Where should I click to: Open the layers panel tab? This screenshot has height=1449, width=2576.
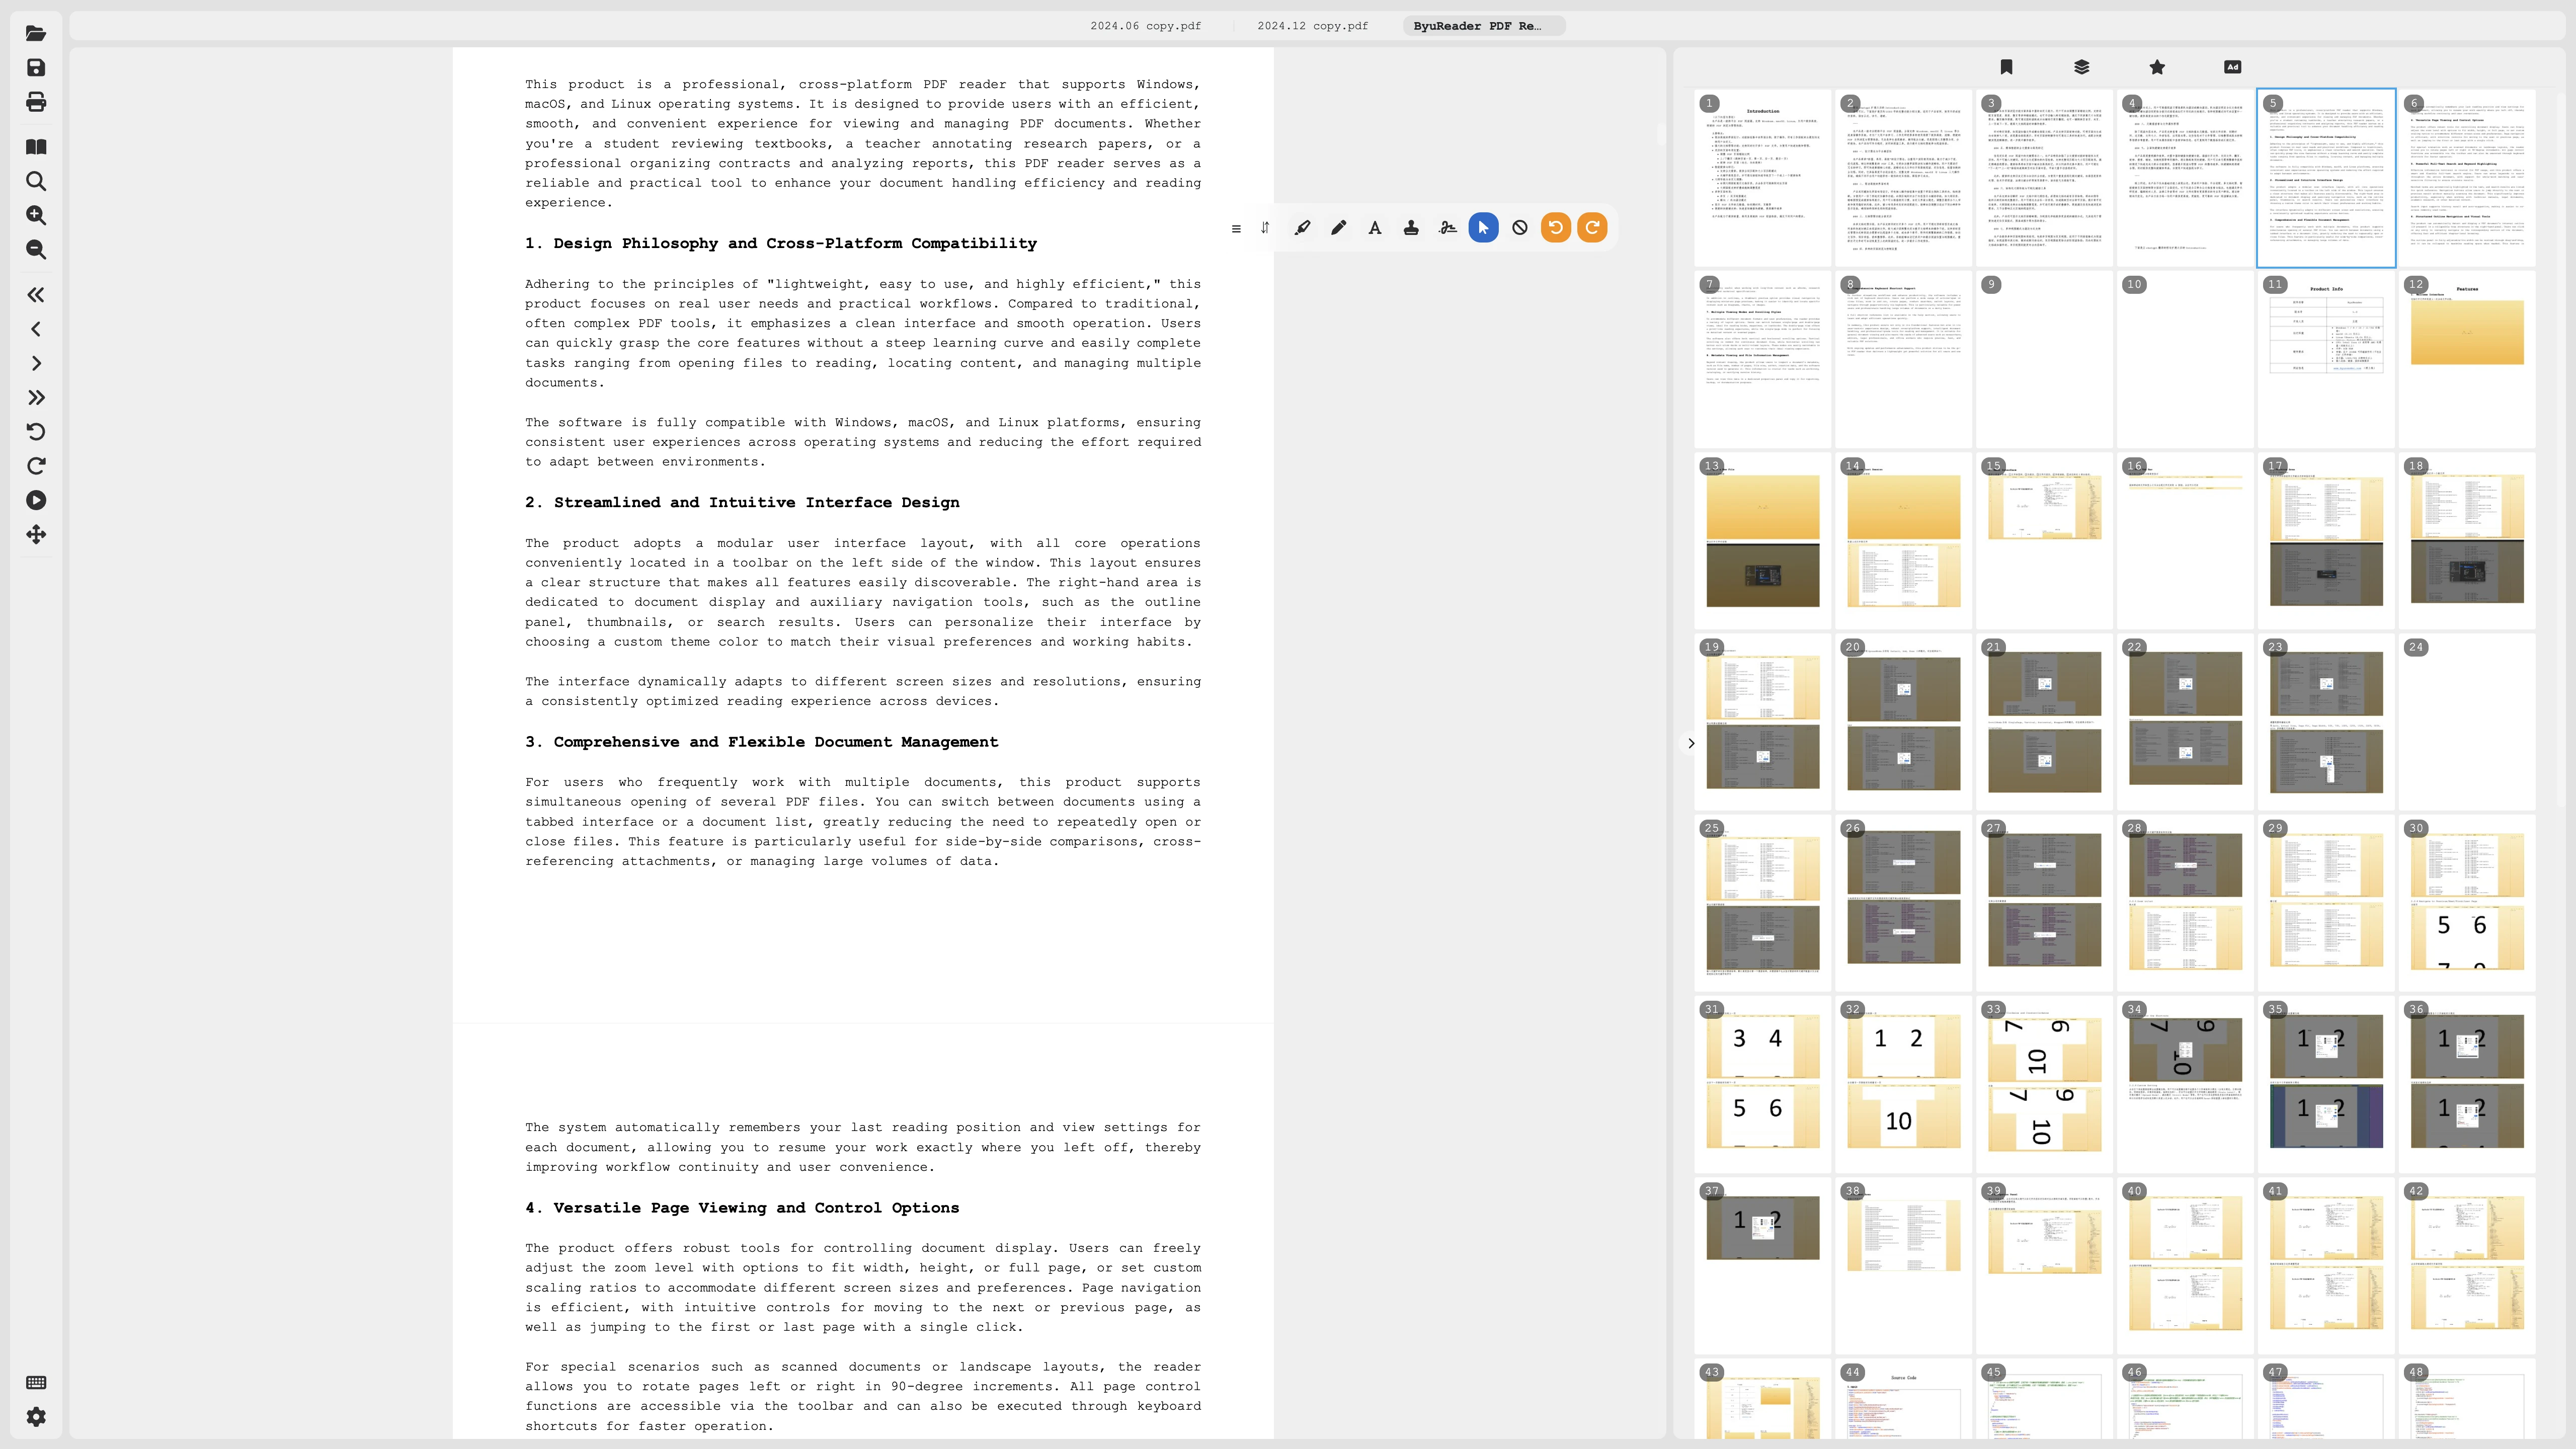pyautogui.click(x=2082, y=67)
